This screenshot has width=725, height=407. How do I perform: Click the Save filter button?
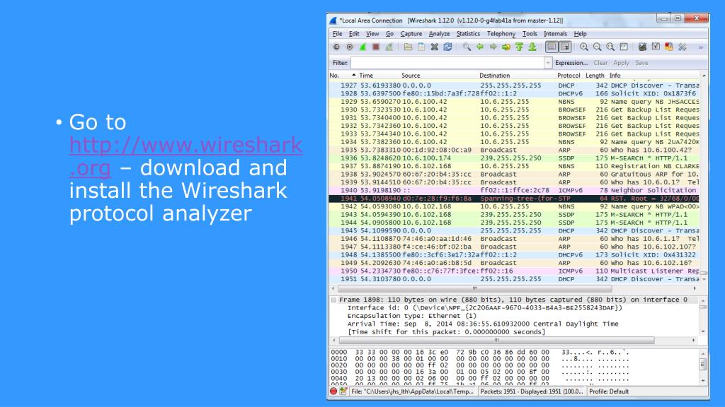[641, 63]
